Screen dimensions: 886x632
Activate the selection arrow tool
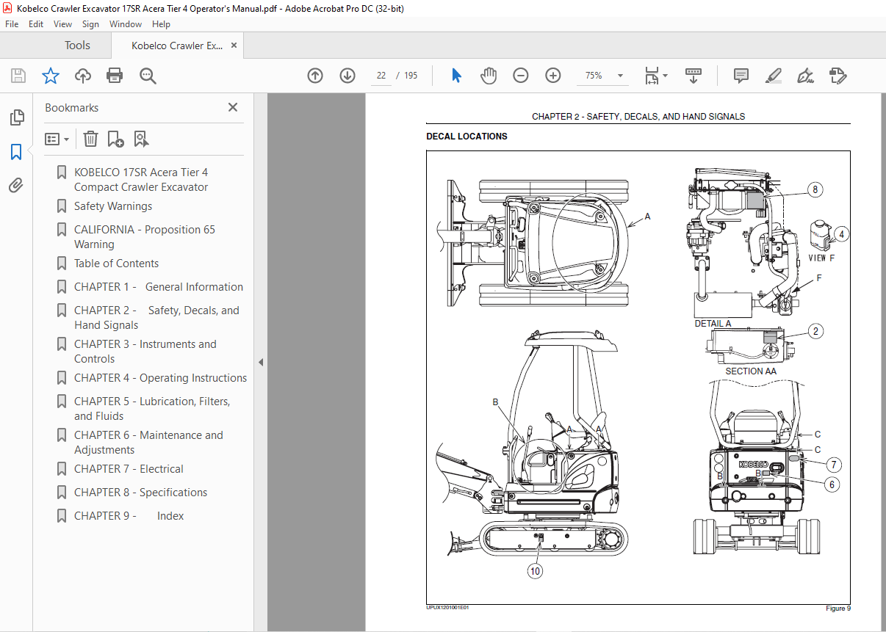pos(456,76)
